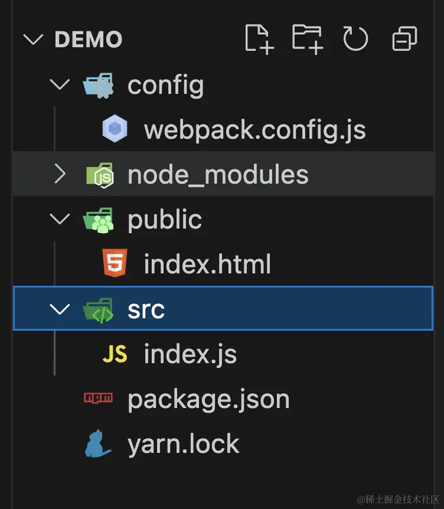Click the webpack icon beside webpack.config.js

[x=115, y=130]
